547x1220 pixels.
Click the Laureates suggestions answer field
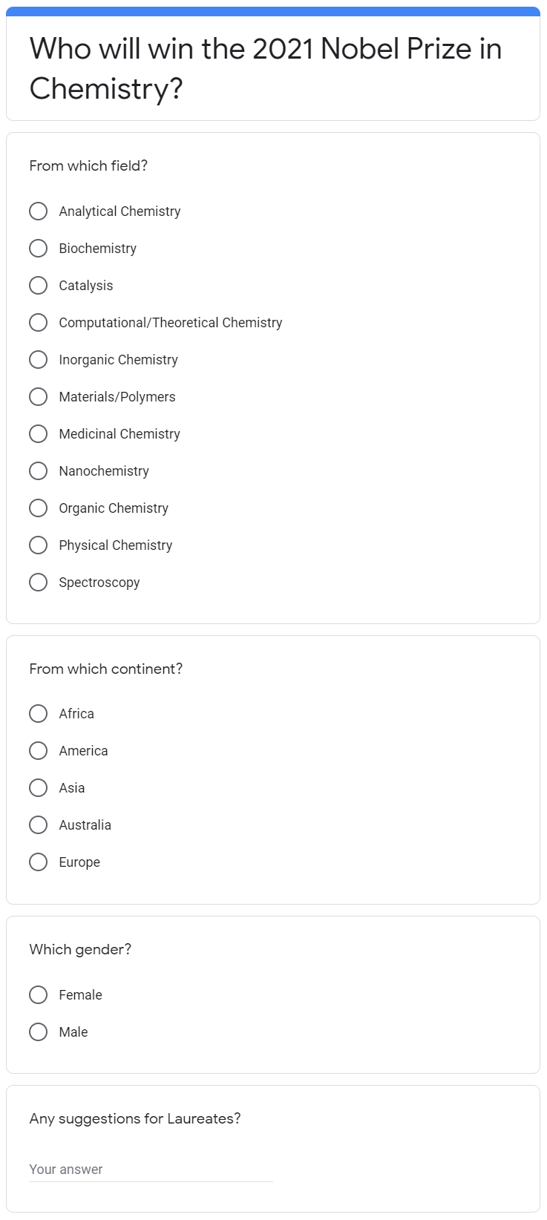[x=151, y=1170]
